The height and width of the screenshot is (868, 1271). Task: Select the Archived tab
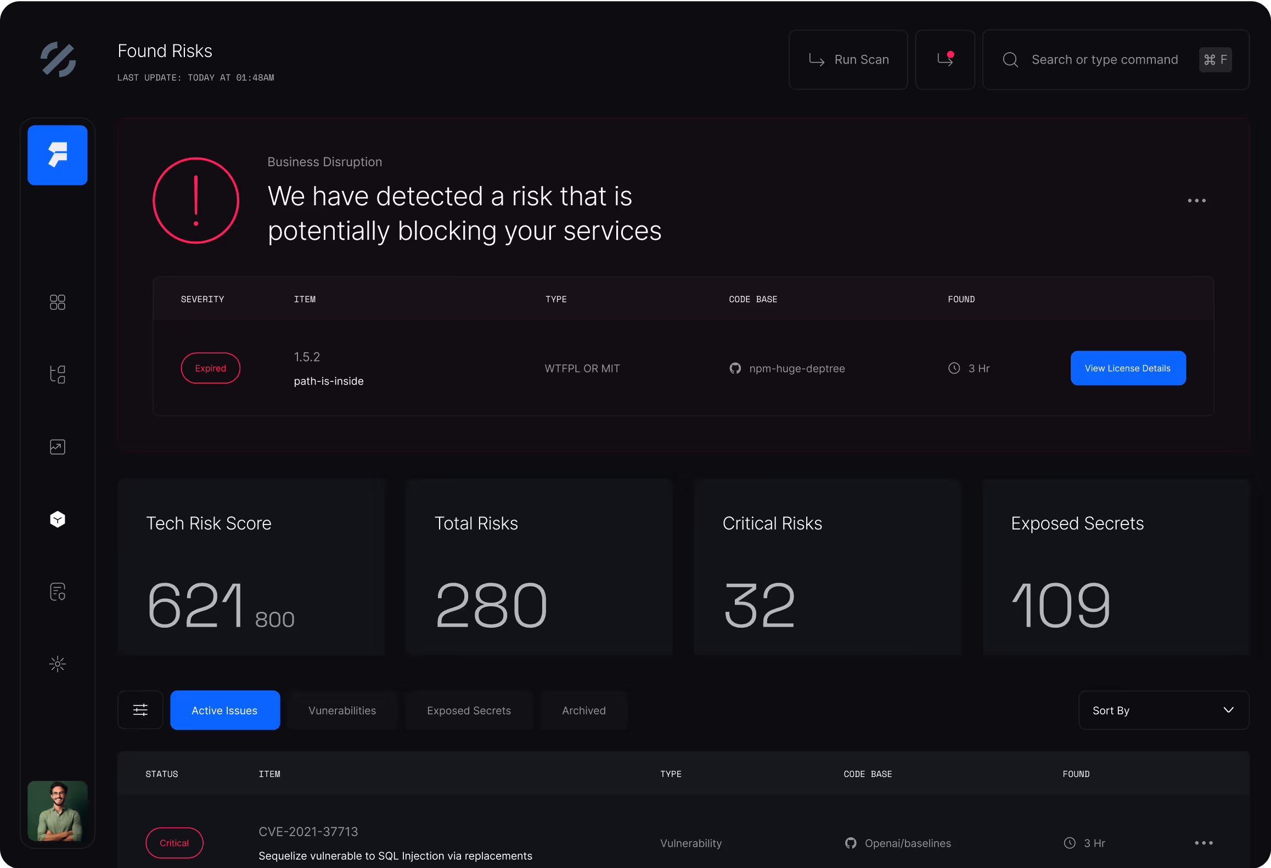584,711
